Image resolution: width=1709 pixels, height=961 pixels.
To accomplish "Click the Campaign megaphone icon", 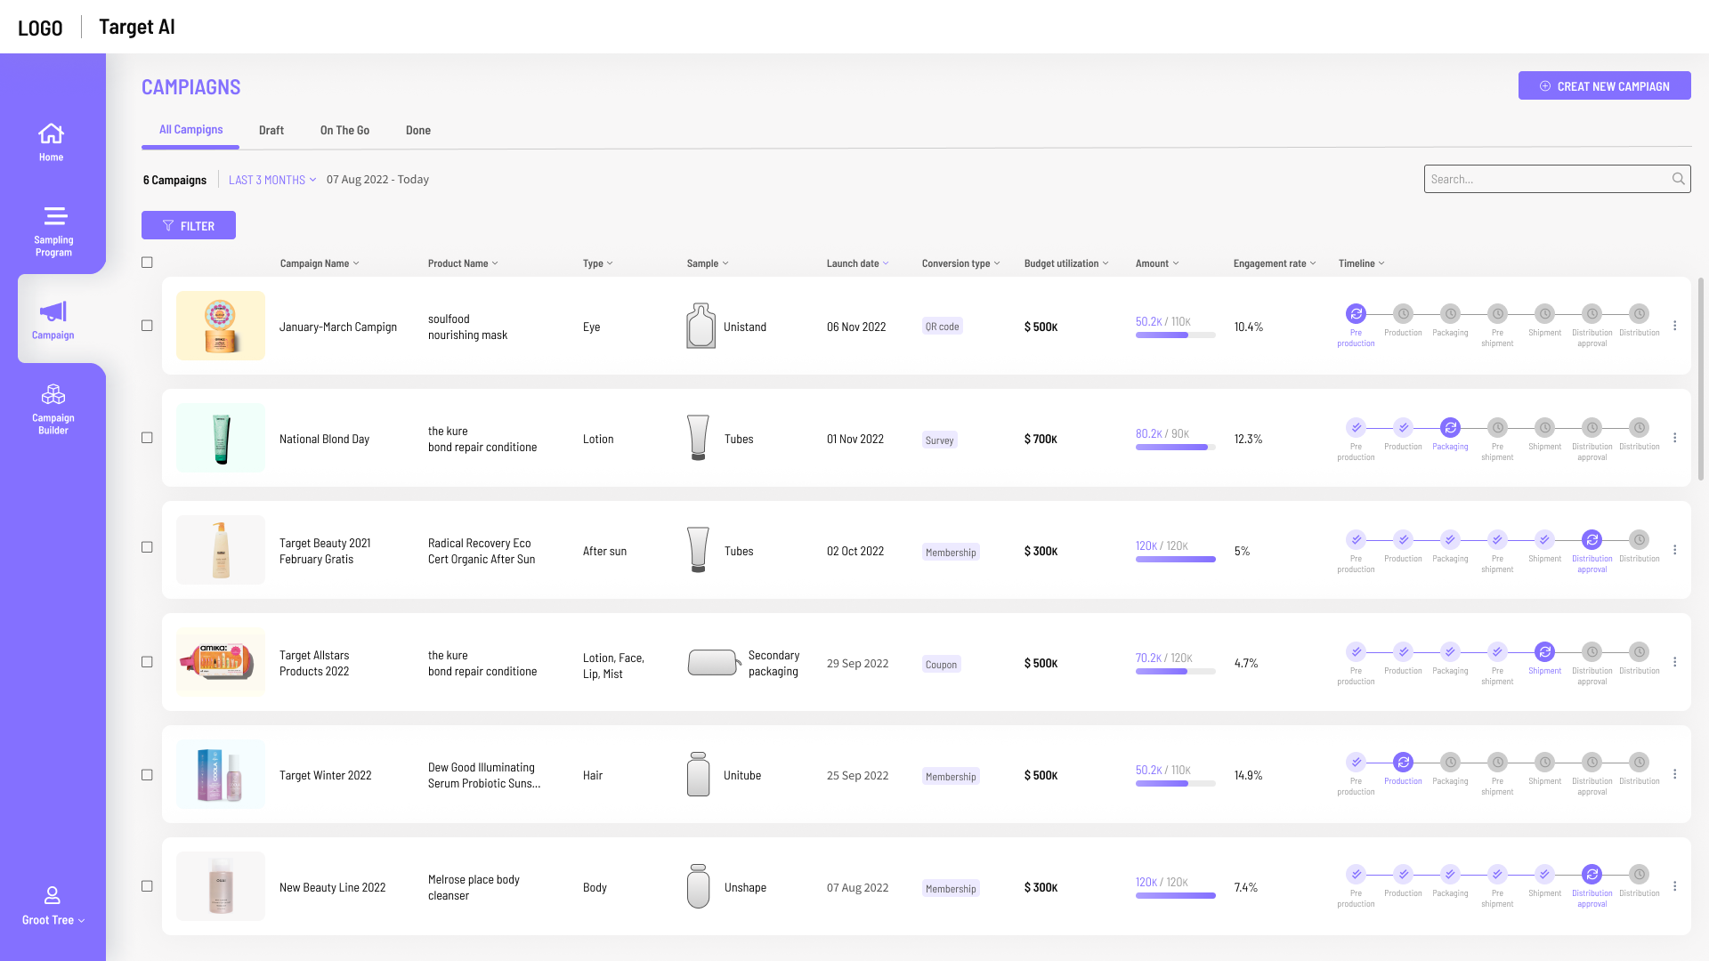I will click(x=53, y=311).
